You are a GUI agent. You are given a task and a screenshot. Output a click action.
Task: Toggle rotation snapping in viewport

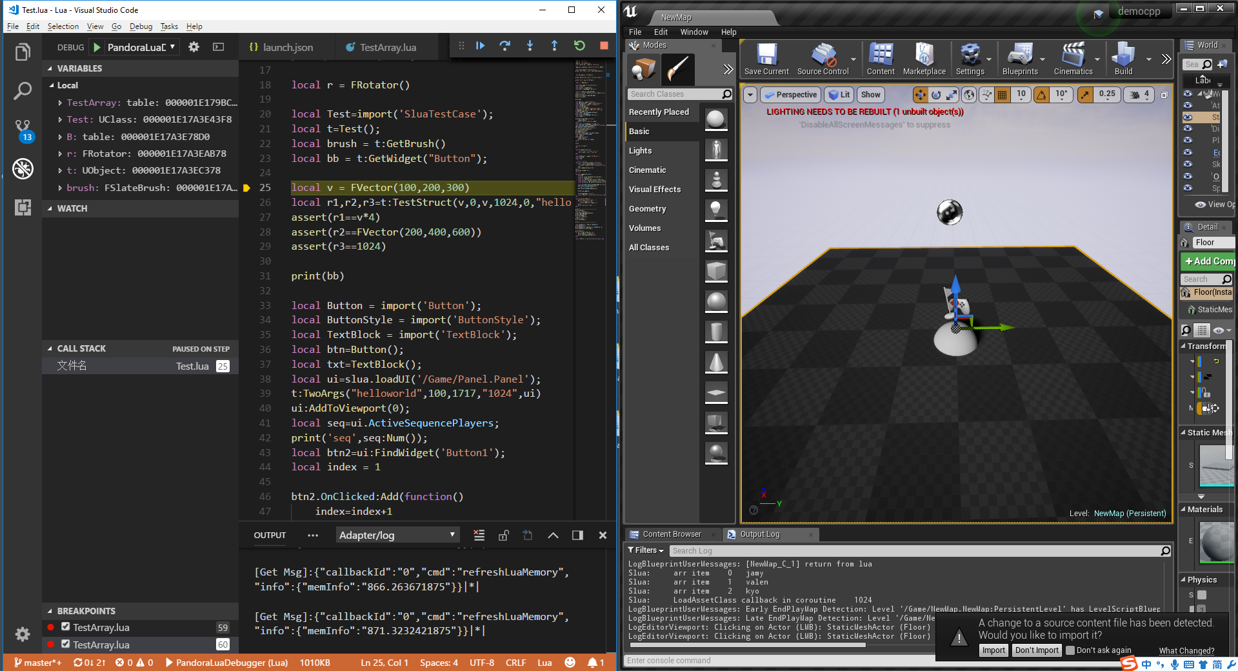point(1041,95)
